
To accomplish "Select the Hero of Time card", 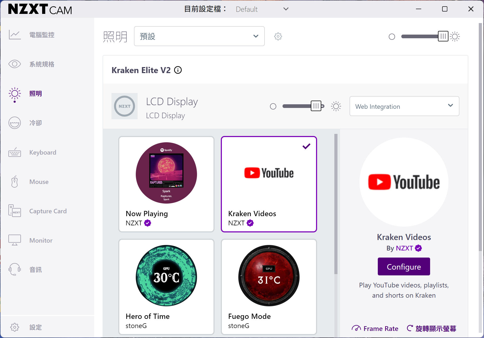I will (x=166, y=287).
